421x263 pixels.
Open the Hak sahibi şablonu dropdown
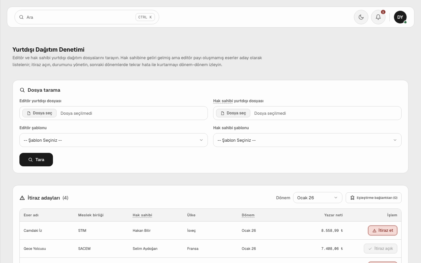point(307,140)
